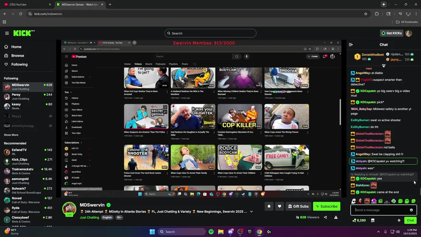
Task: Open the Windows Start menu
Action: [x=152, y=232]
